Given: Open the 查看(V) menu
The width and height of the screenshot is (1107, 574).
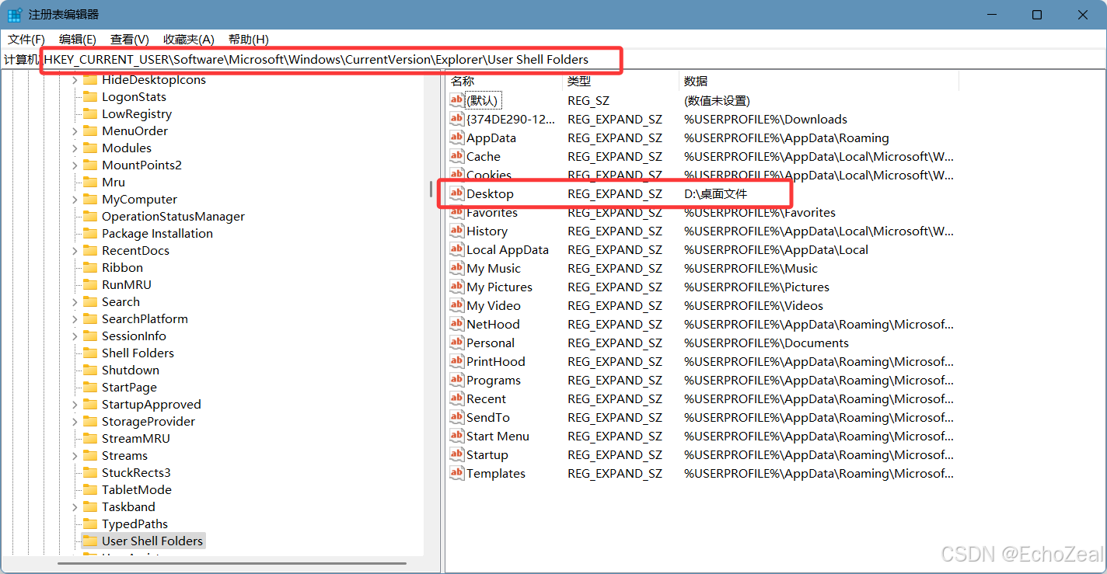Looking at the screenshot, I should click(130, 39).
